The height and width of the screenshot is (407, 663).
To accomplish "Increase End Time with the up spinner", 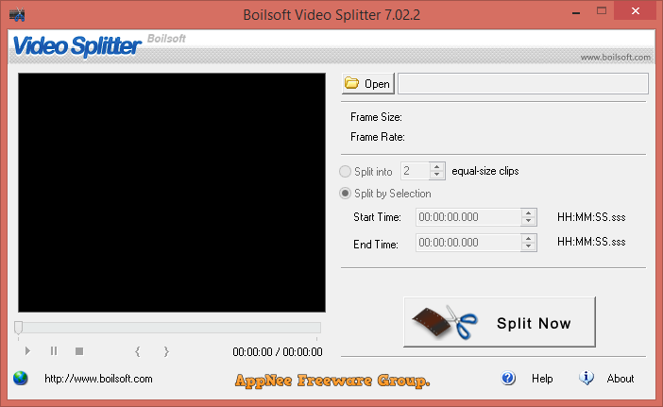I will [529, 238].
